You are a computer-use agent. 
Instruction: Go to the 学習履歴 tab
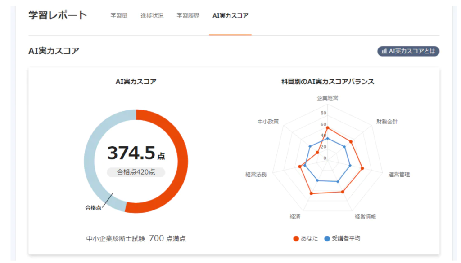click(188, 16)
